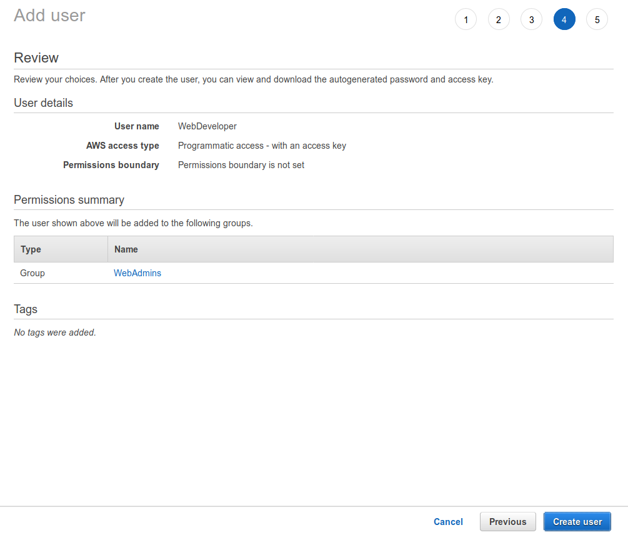Screen dimensions: 628x535
Task: Click the AWS access type label
Action: [122, 146]
